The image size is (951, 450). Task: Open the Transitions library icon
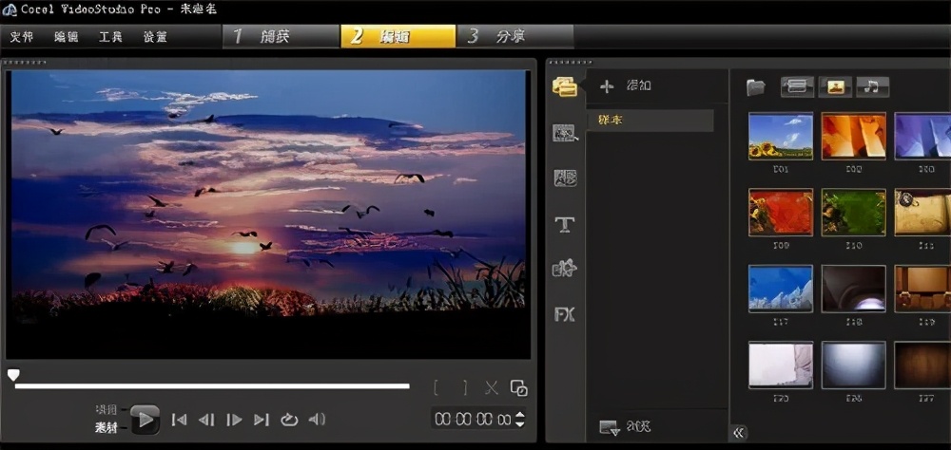565,133
